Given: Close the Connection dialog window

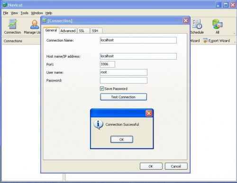Looking at the screenshot, I should pyautogui.click(x=186, y=20).
